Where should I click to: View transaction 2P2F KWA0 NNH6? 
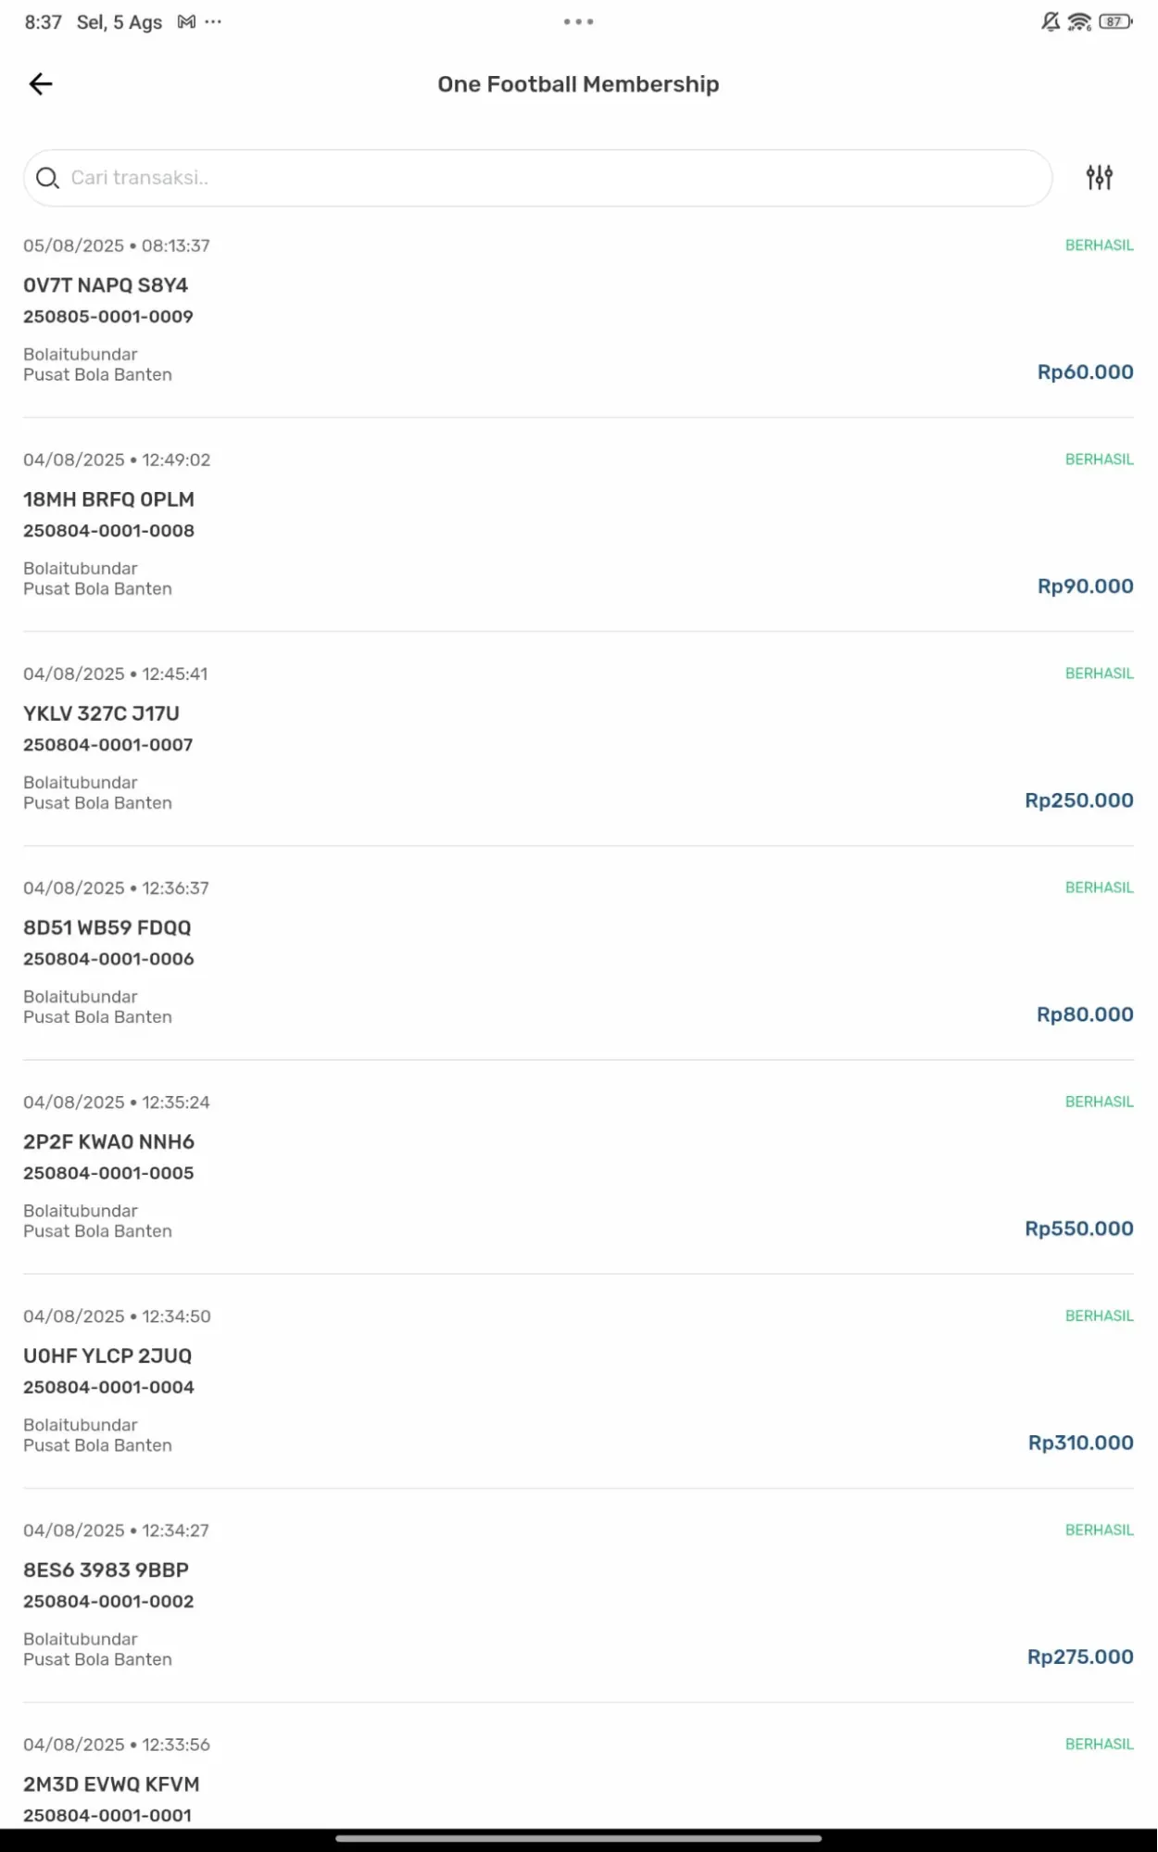578,1166
